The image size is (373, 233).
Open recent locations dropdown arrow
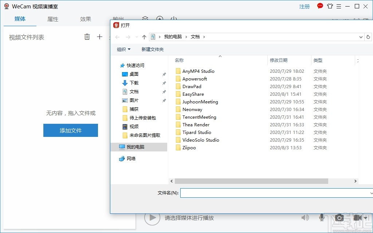pyautogui.click(x=137, y=37)
